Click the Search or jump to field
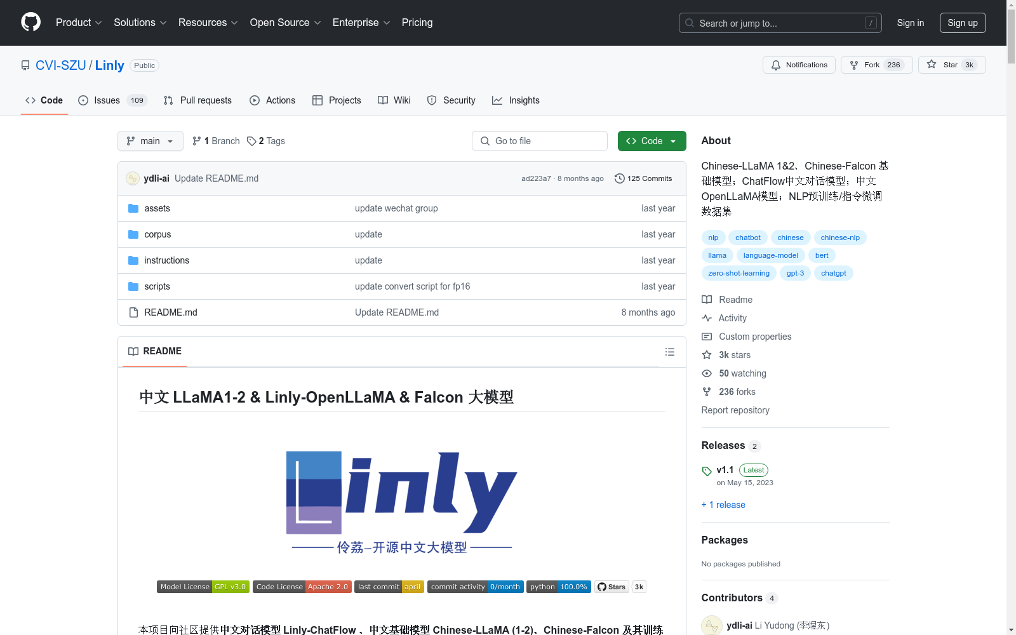Screen dimensions: 1016x635 [780, 23]
